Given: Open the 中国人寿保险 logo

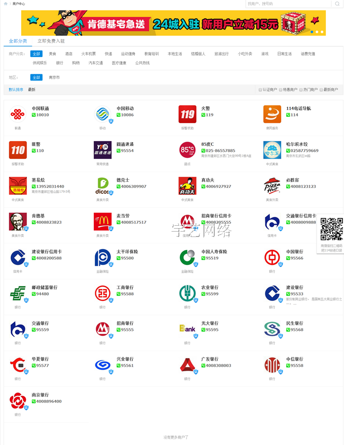Looking at the screenshot, I should coord(187,257).
